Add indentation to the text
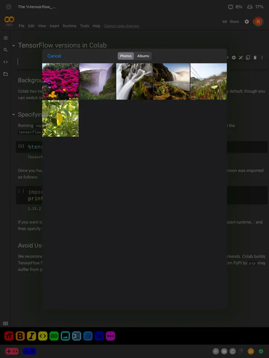269x358 pixels. click(x=77, y=336)
